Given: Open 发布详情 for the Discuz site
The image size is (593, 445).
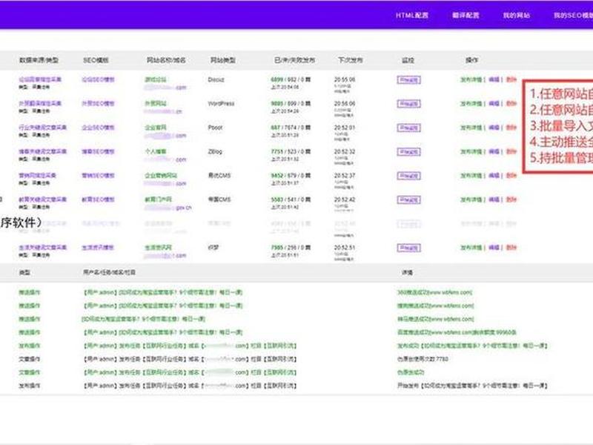Looking at the screenshot, I should (471, 80).
